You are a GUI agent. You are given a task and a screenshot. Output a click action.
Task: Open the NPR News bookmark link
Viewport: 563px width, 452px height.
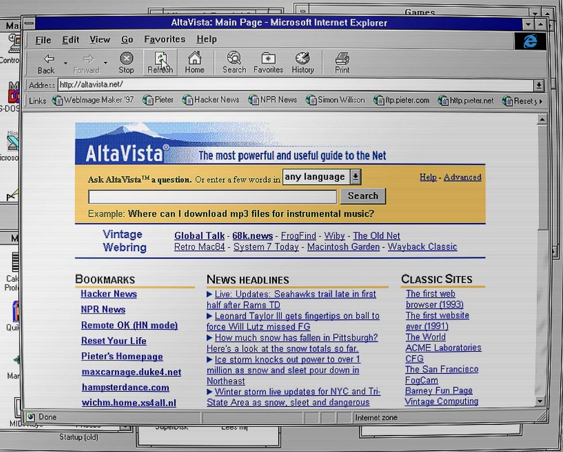103,309
